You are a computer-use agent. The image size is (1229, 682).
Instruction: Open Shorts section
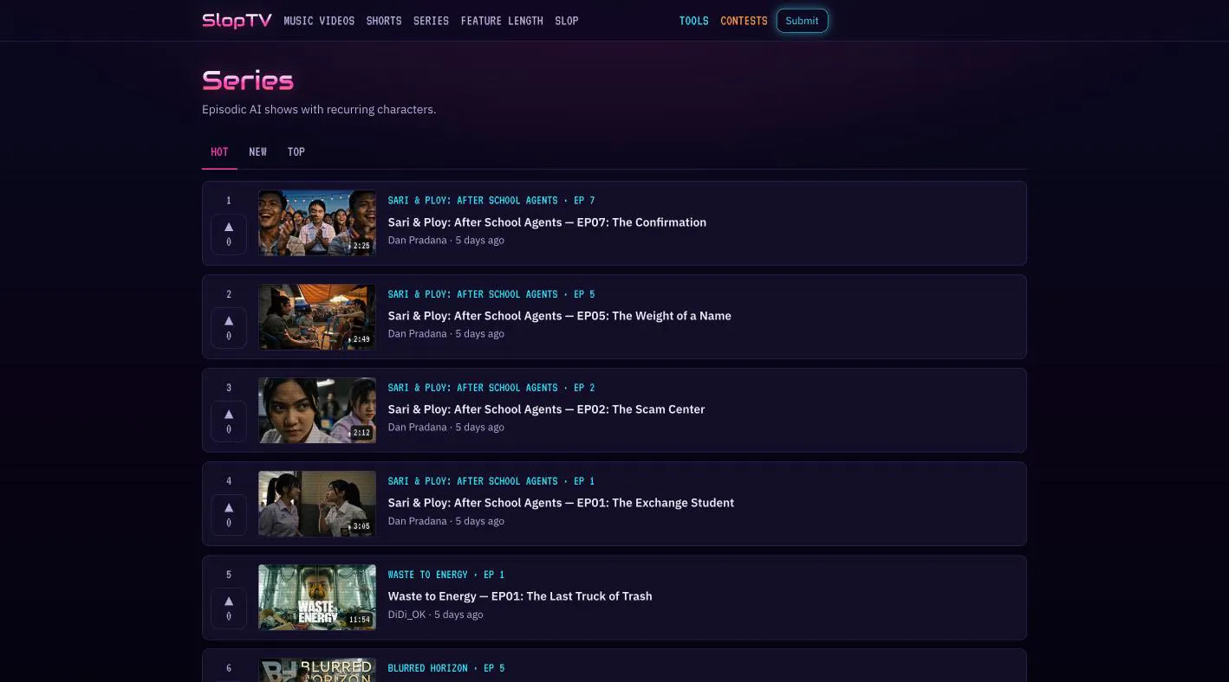coord(384,21)
